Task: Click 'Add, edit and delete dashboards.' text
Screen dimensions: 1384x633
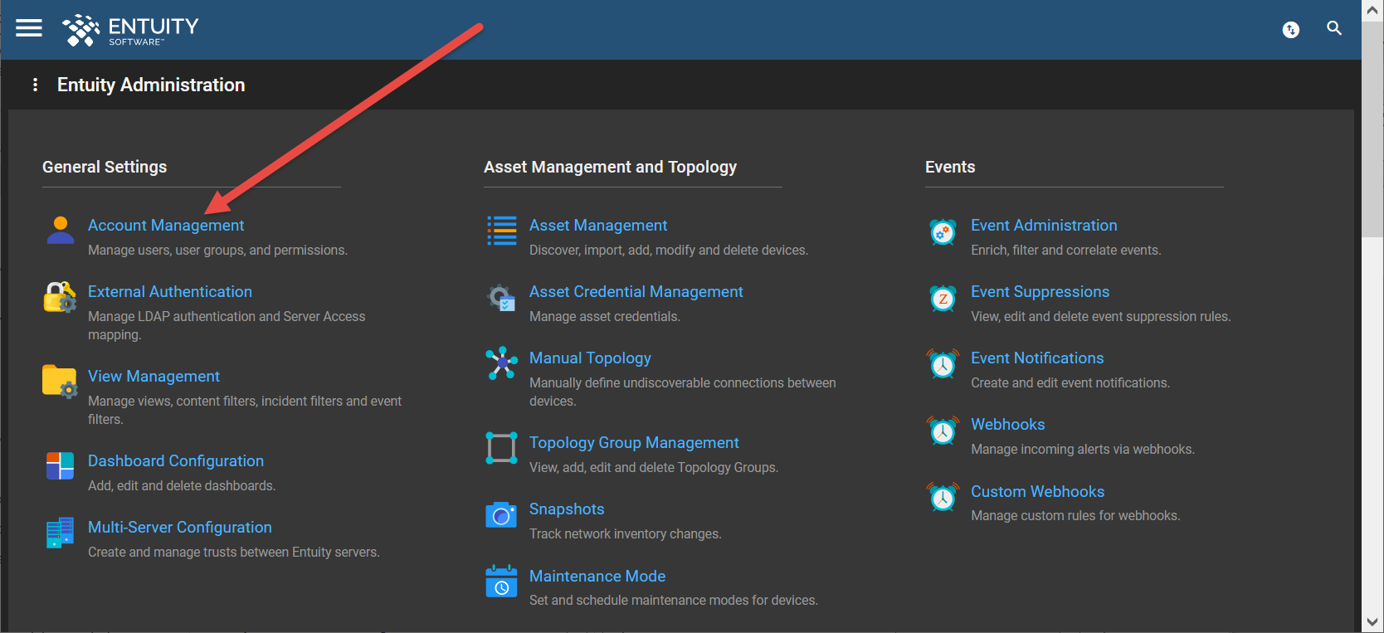Action: [182, 486]
